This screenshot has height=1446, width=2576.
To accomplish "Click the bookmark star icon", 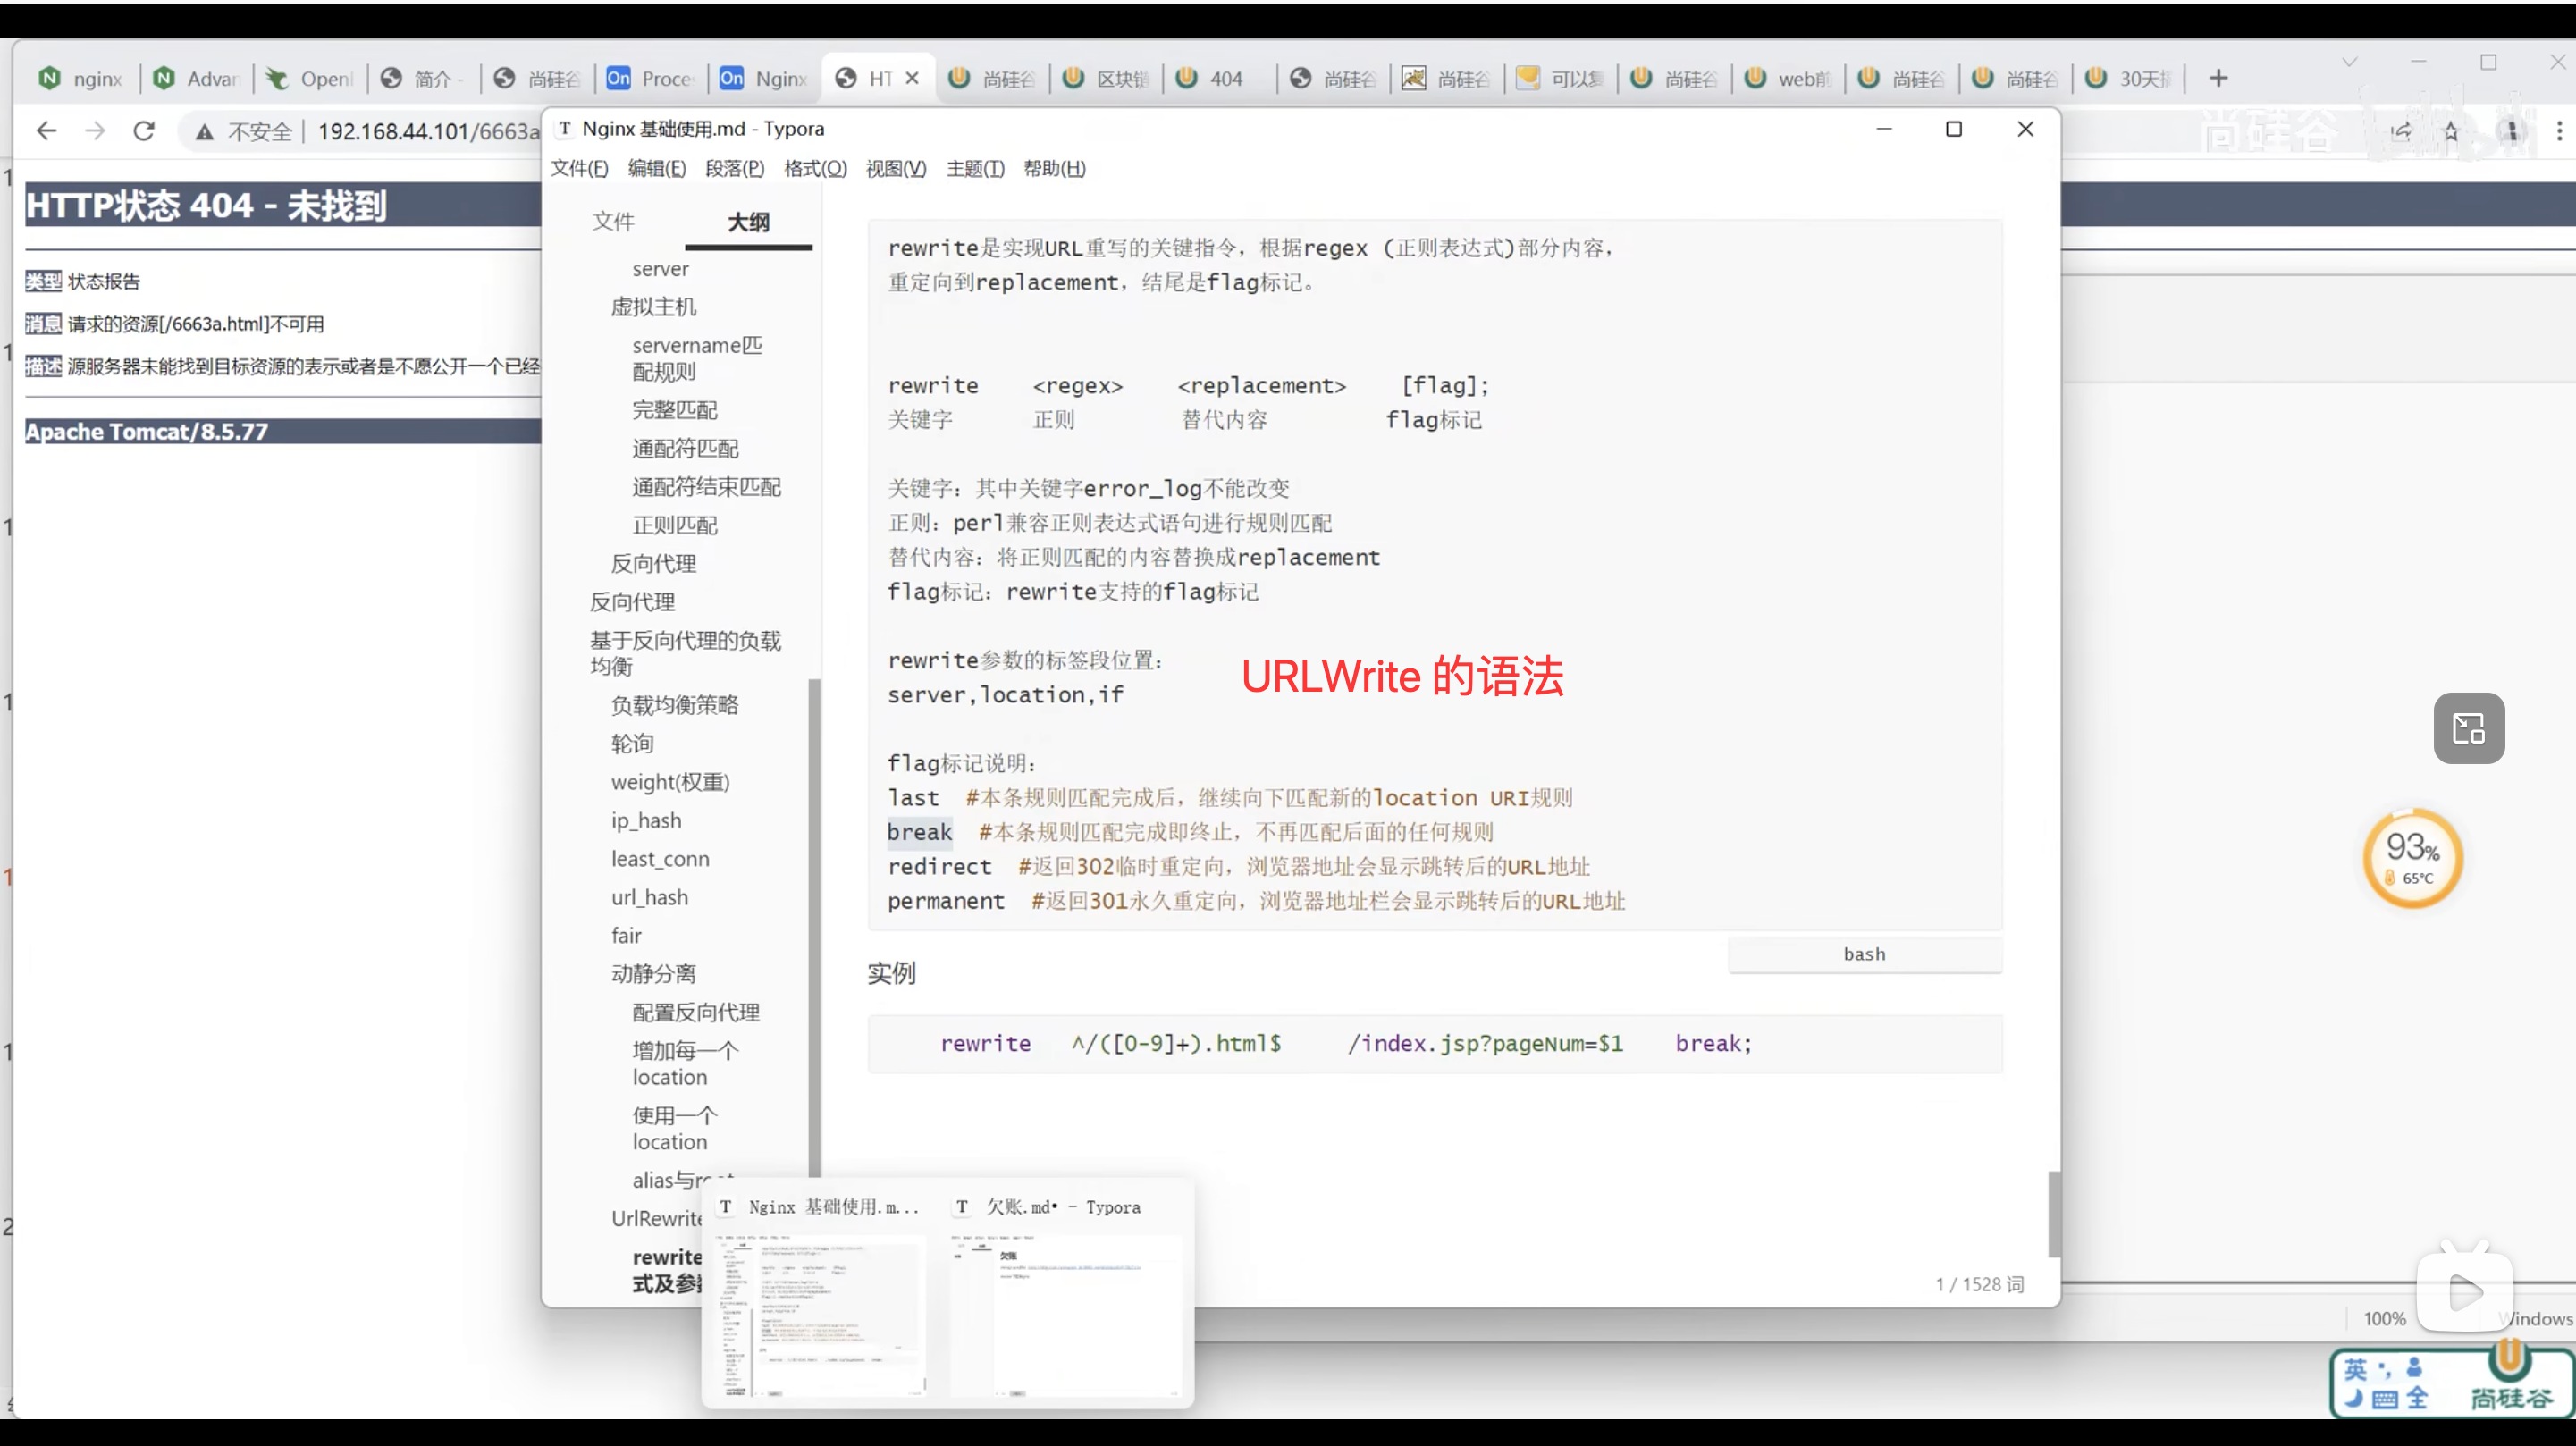I will [2451, 131].
